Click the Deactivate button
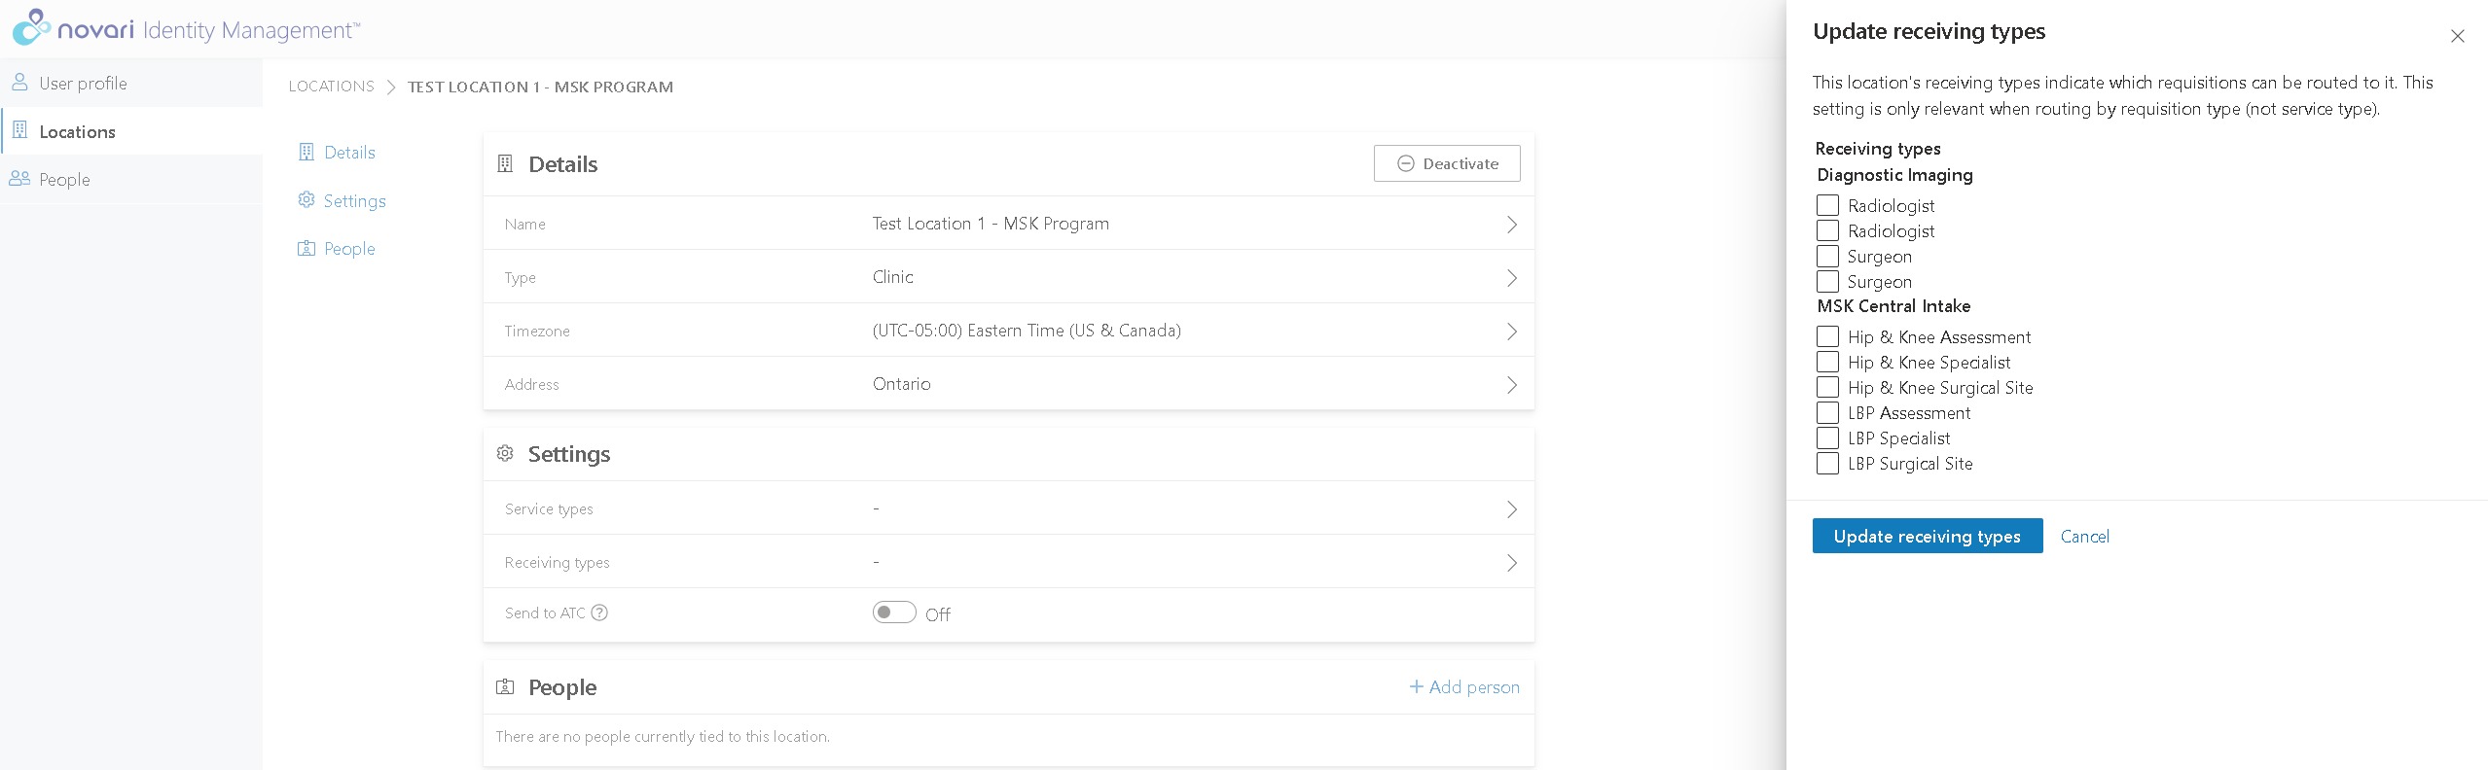This screenshot has width=2488, height=770. coord(1447,163)
